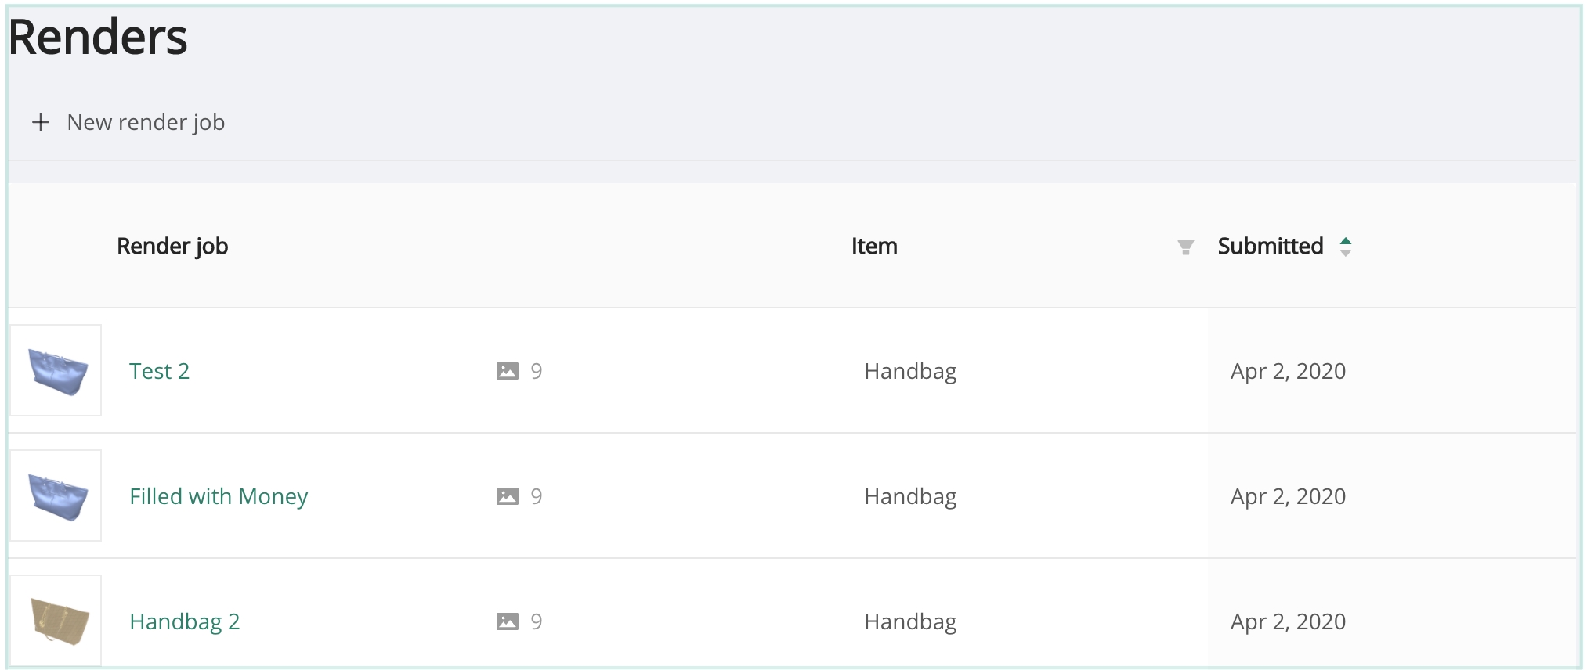Click the tan Handbag 2 thumbnail
This screenshot has height=670, width=1587.
[56, 621]
